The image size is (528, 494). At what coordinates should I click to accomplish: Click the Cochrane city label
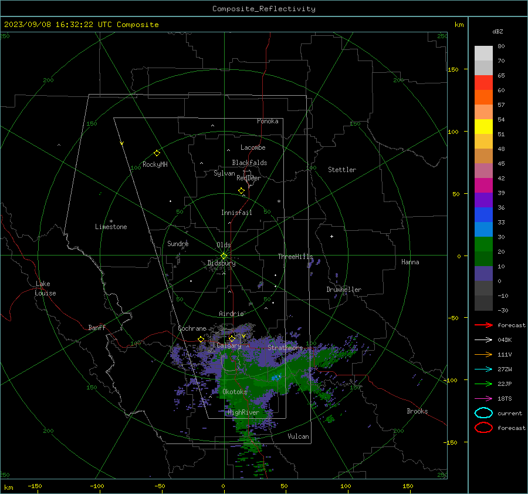[x=192, y=328]
